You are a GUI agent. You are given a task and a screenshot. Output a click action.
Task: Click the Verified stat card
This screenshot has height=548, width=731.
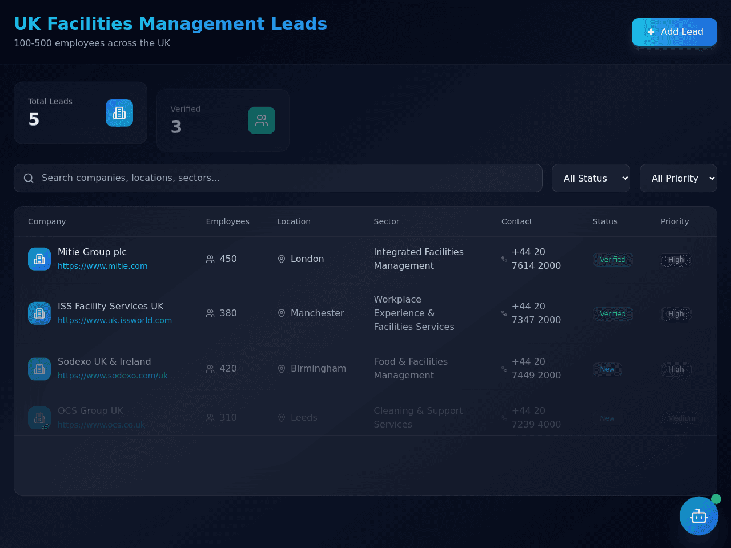pyautogui.click(x=223, y=120)
